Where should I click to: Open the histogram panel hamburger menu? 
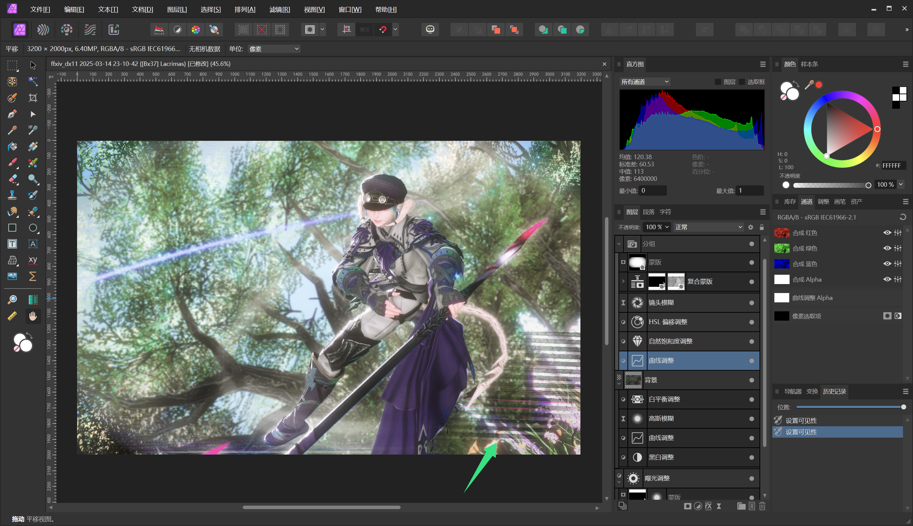pos(763,64)
